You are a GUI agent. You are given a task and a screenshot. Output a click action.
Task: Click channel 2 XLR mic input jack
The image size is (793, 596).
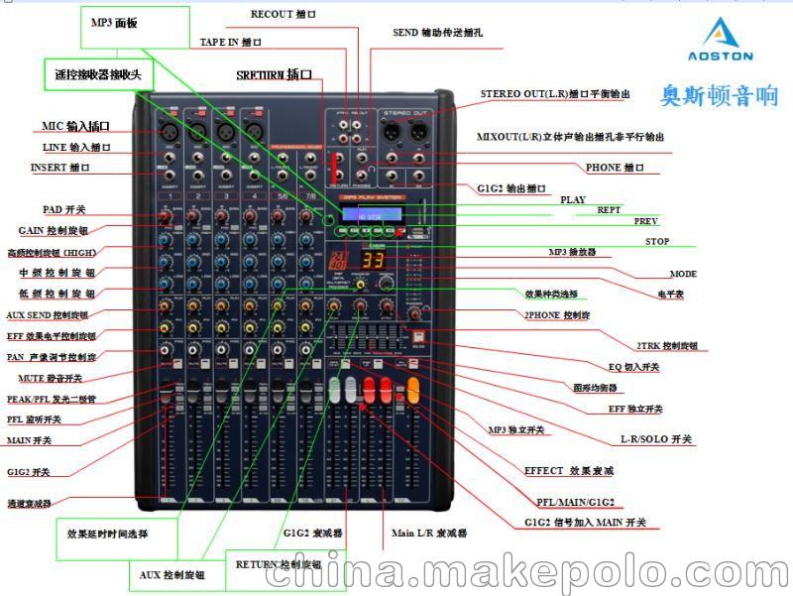pyautogui.click(x=197, y=132)
